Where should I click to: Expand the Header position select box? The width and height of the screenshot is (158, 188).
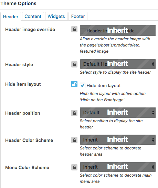(x=118, y=113)
